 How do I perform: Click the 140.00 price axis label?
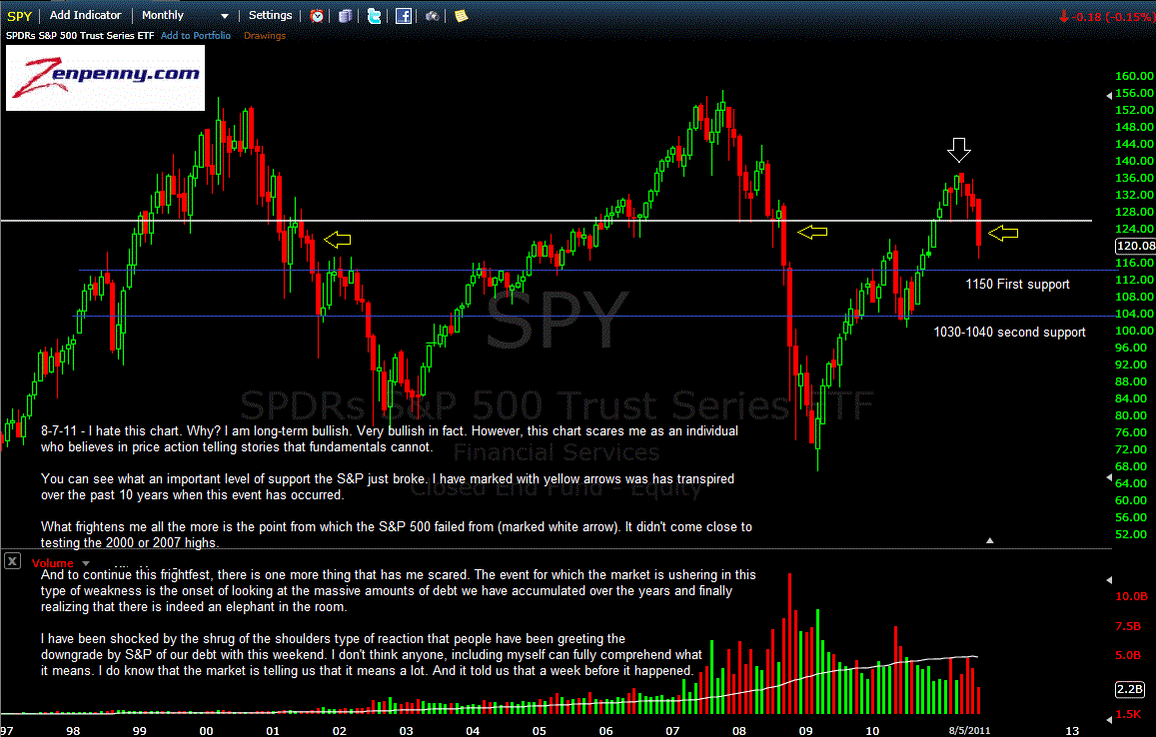click(x=1134, y=161)
